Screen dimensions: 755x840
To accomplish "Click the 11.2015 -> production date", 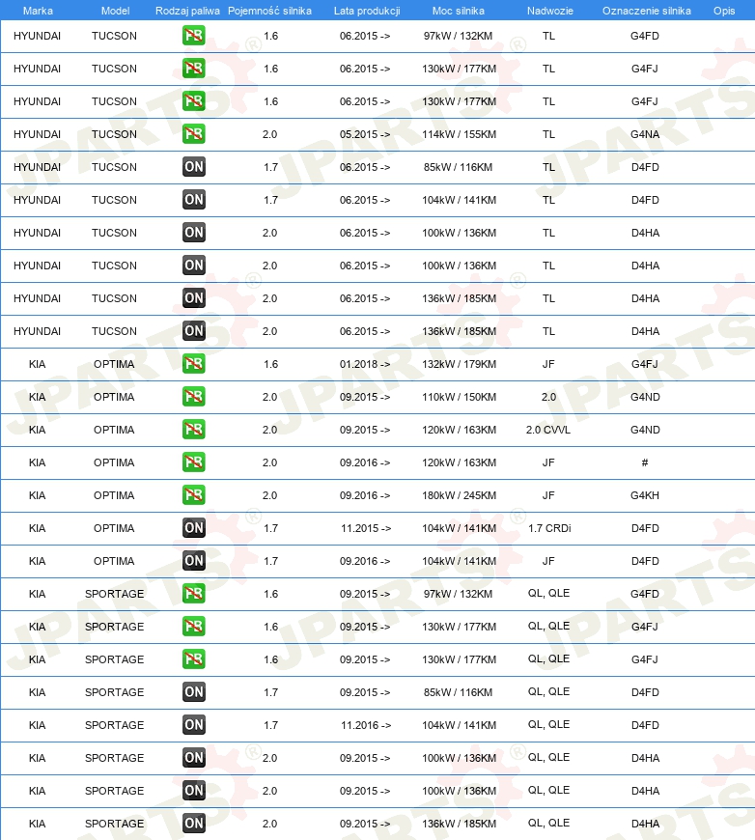I will [x=366, y=528].
